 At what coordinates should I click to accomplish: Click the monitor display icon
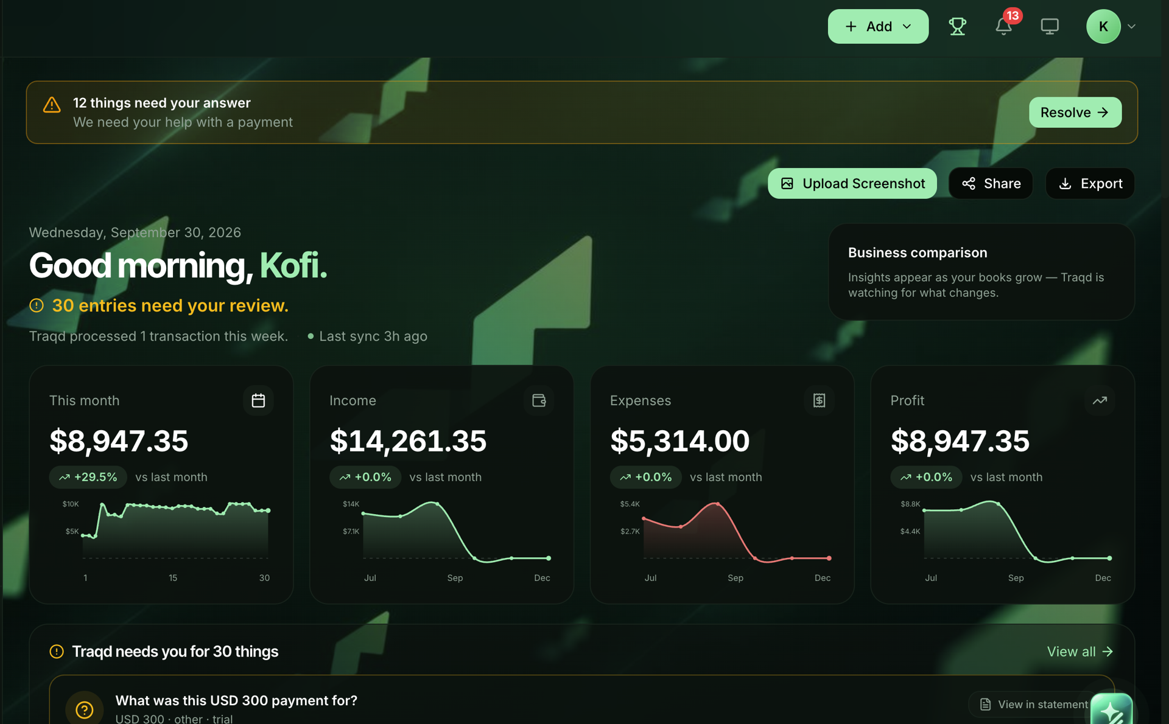[x=1050, y=26]
